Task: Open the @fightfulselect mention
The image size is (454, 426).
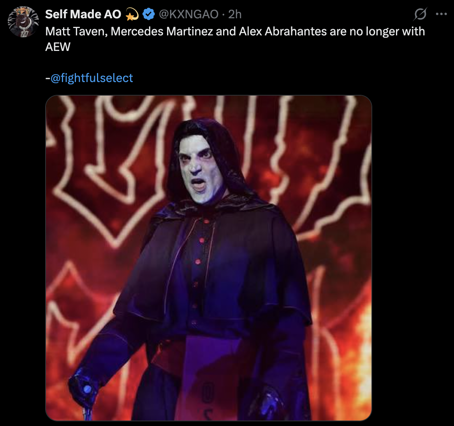Action: pos(92,78)
